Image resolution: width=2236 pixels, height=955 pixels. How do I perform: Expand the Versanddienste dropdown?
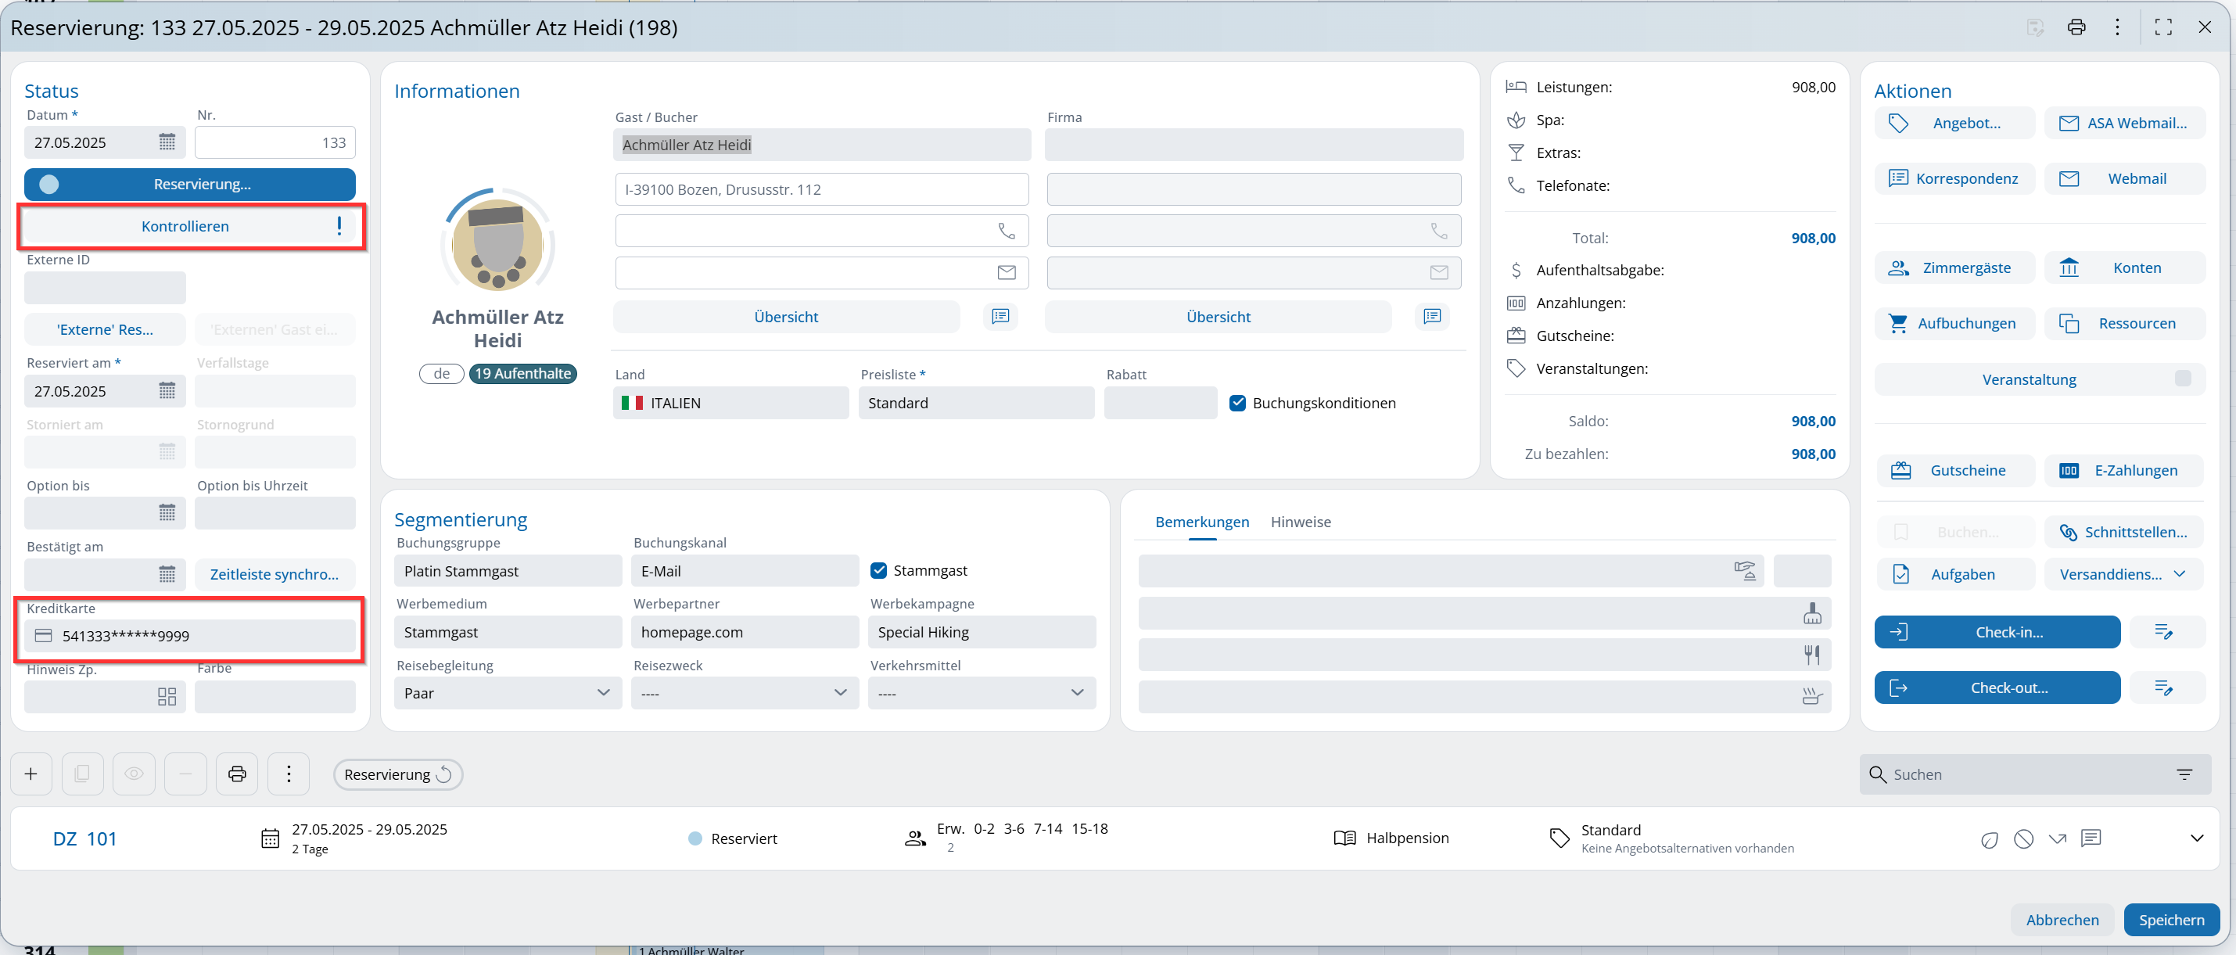(x=2123, y=574)
